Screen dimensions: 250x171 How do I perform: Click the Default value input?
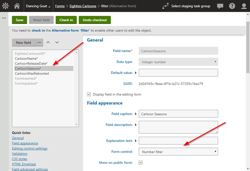178,73
